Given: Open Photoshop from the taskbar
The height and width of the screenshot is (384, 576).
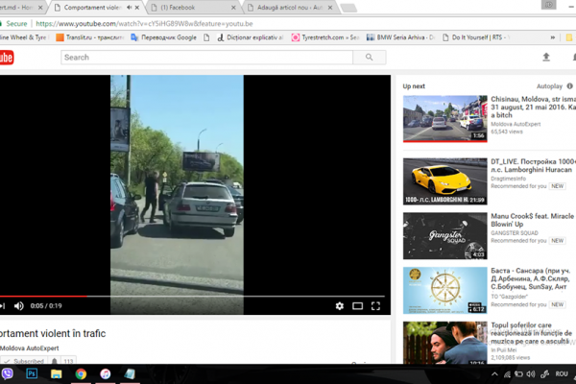Looking at the screenshot, I should click(x=32, y=373).
